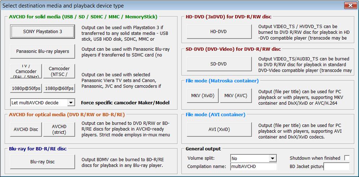The width and height of the screenshot is (359, 177).
Task: Select AVCHD (strict) mode button
Action: [59, 130]
